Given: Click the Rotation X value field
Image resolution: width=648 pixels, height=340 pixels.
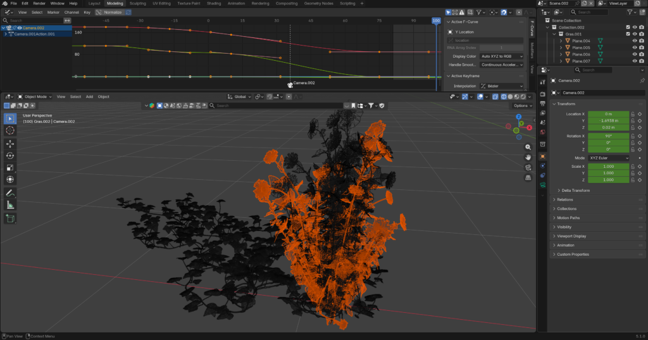Looking at the screenshot, I should (608, 136).
